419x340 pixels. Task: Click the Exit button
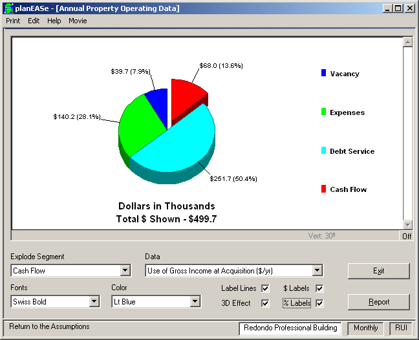click(x=379, y=271)
